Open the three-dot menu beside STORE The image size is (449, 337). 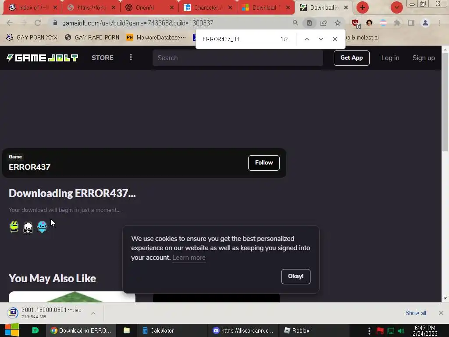(x=131, y=57)
